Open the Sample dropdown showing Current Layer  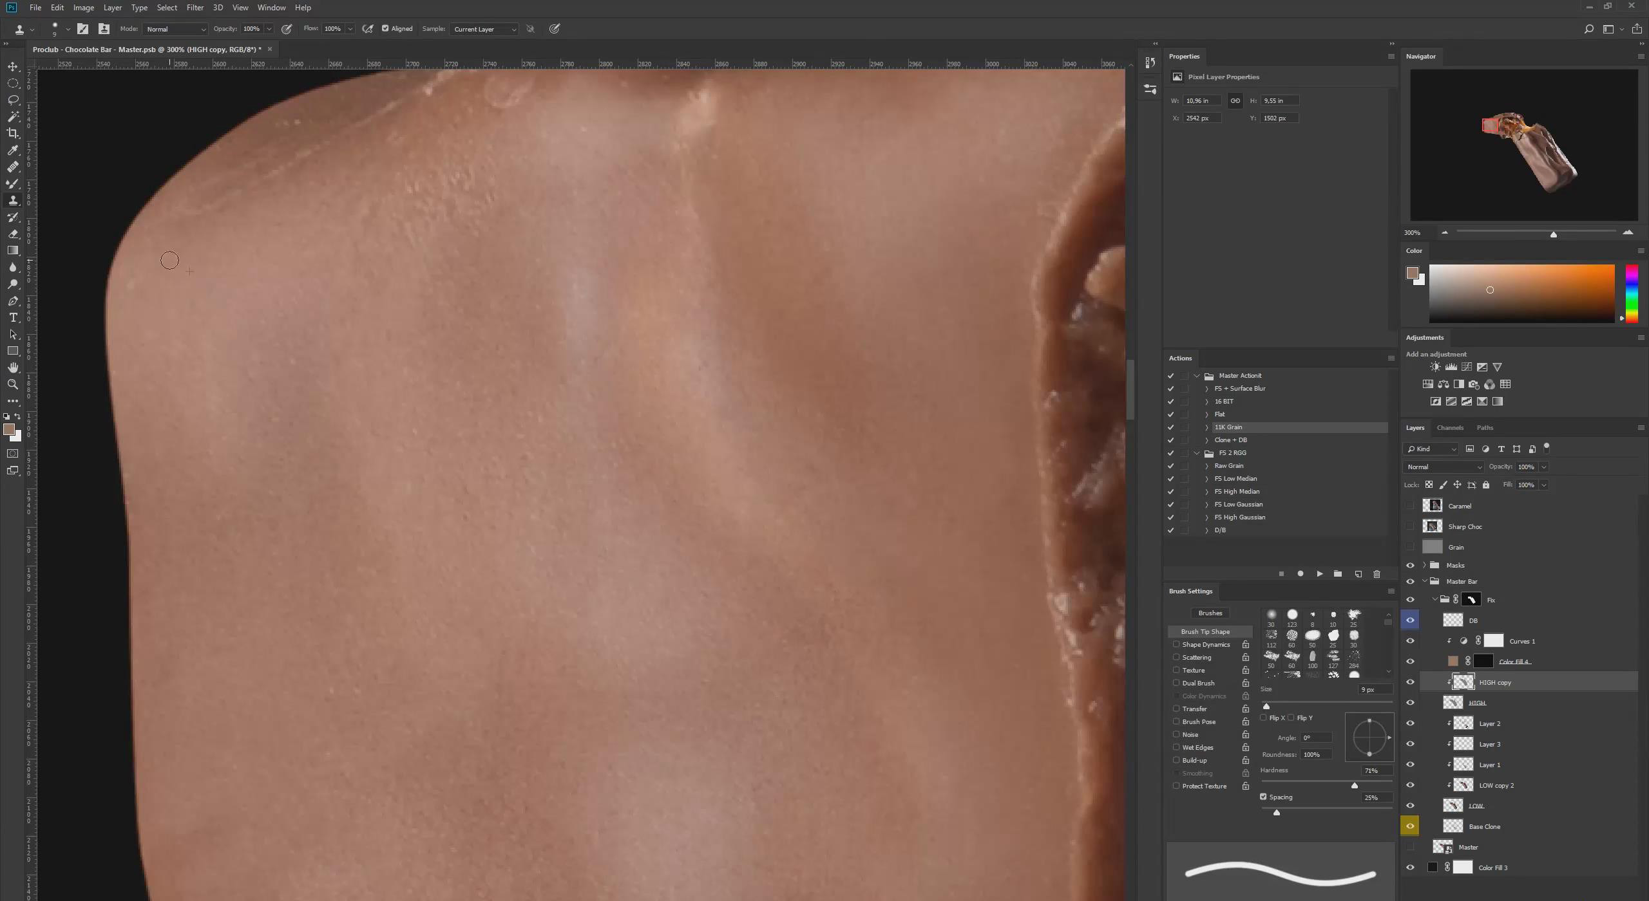(484, 29)
